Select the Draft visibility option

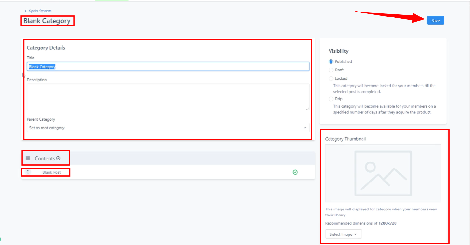(331, 70)
